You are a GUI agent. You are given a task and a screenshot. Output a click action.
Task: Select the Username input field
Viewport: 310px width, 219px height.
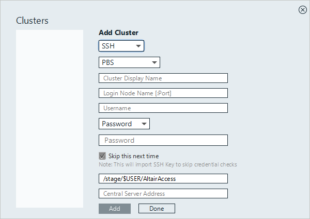[x=163, y=108]
